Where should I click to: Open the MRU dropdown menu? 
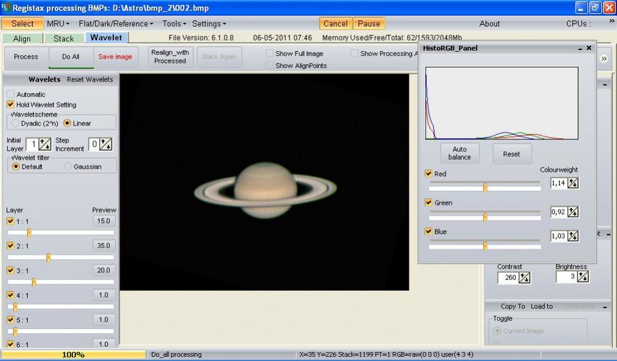pyautogui.click(x=58, y=23)
